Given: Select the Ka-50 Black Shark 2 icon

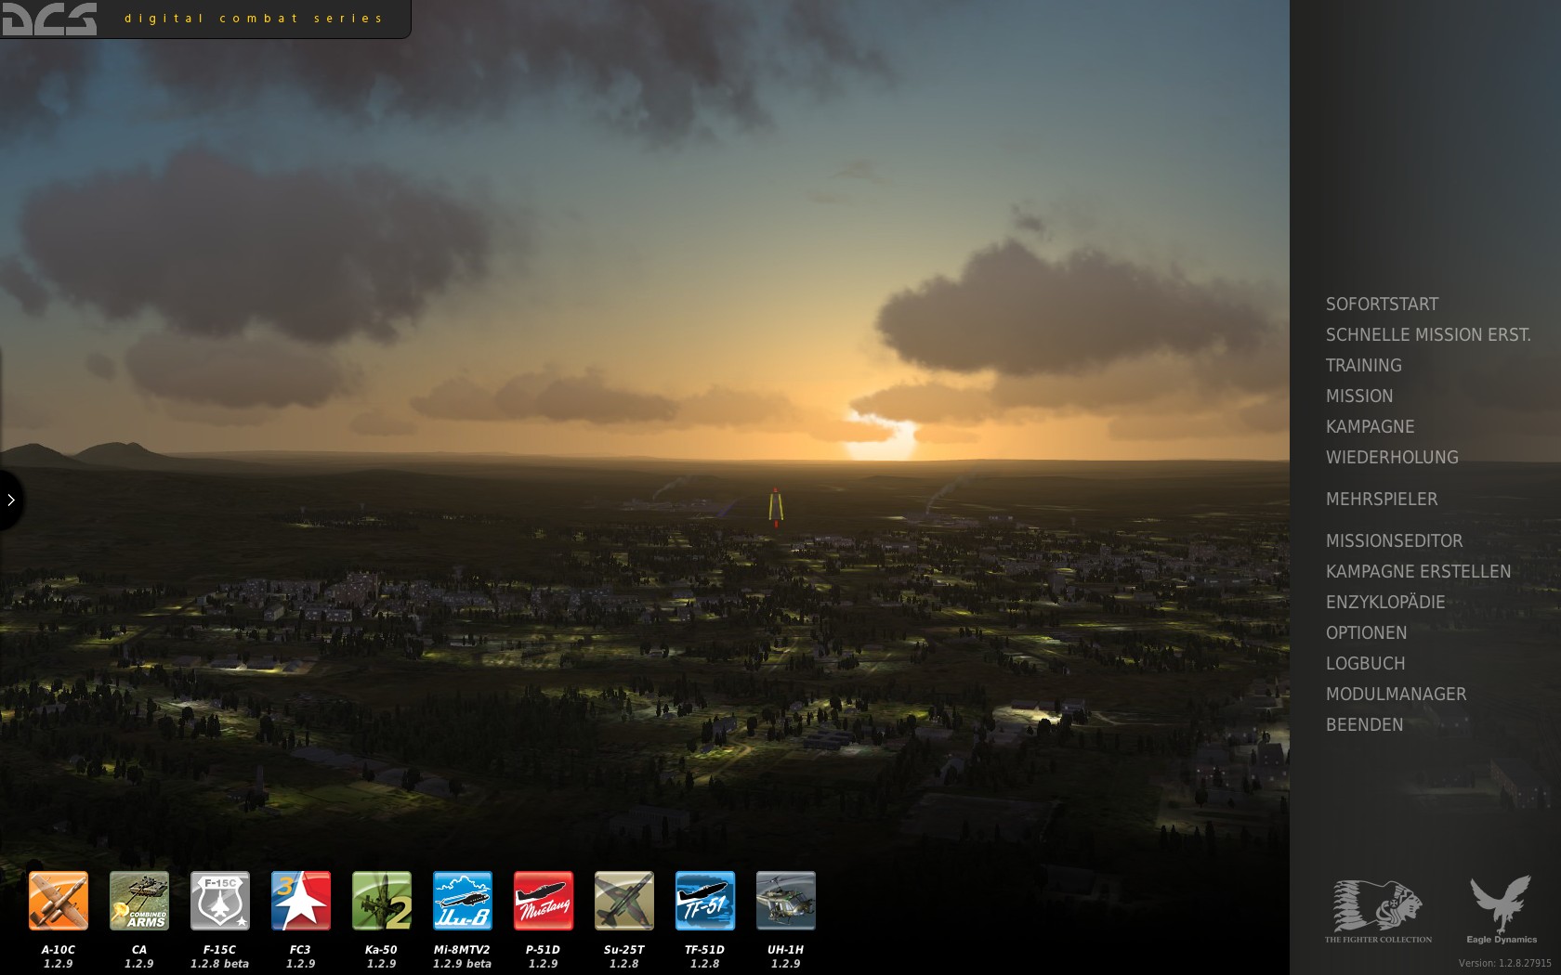Looking at the screenshot, I should coord(382,901).
